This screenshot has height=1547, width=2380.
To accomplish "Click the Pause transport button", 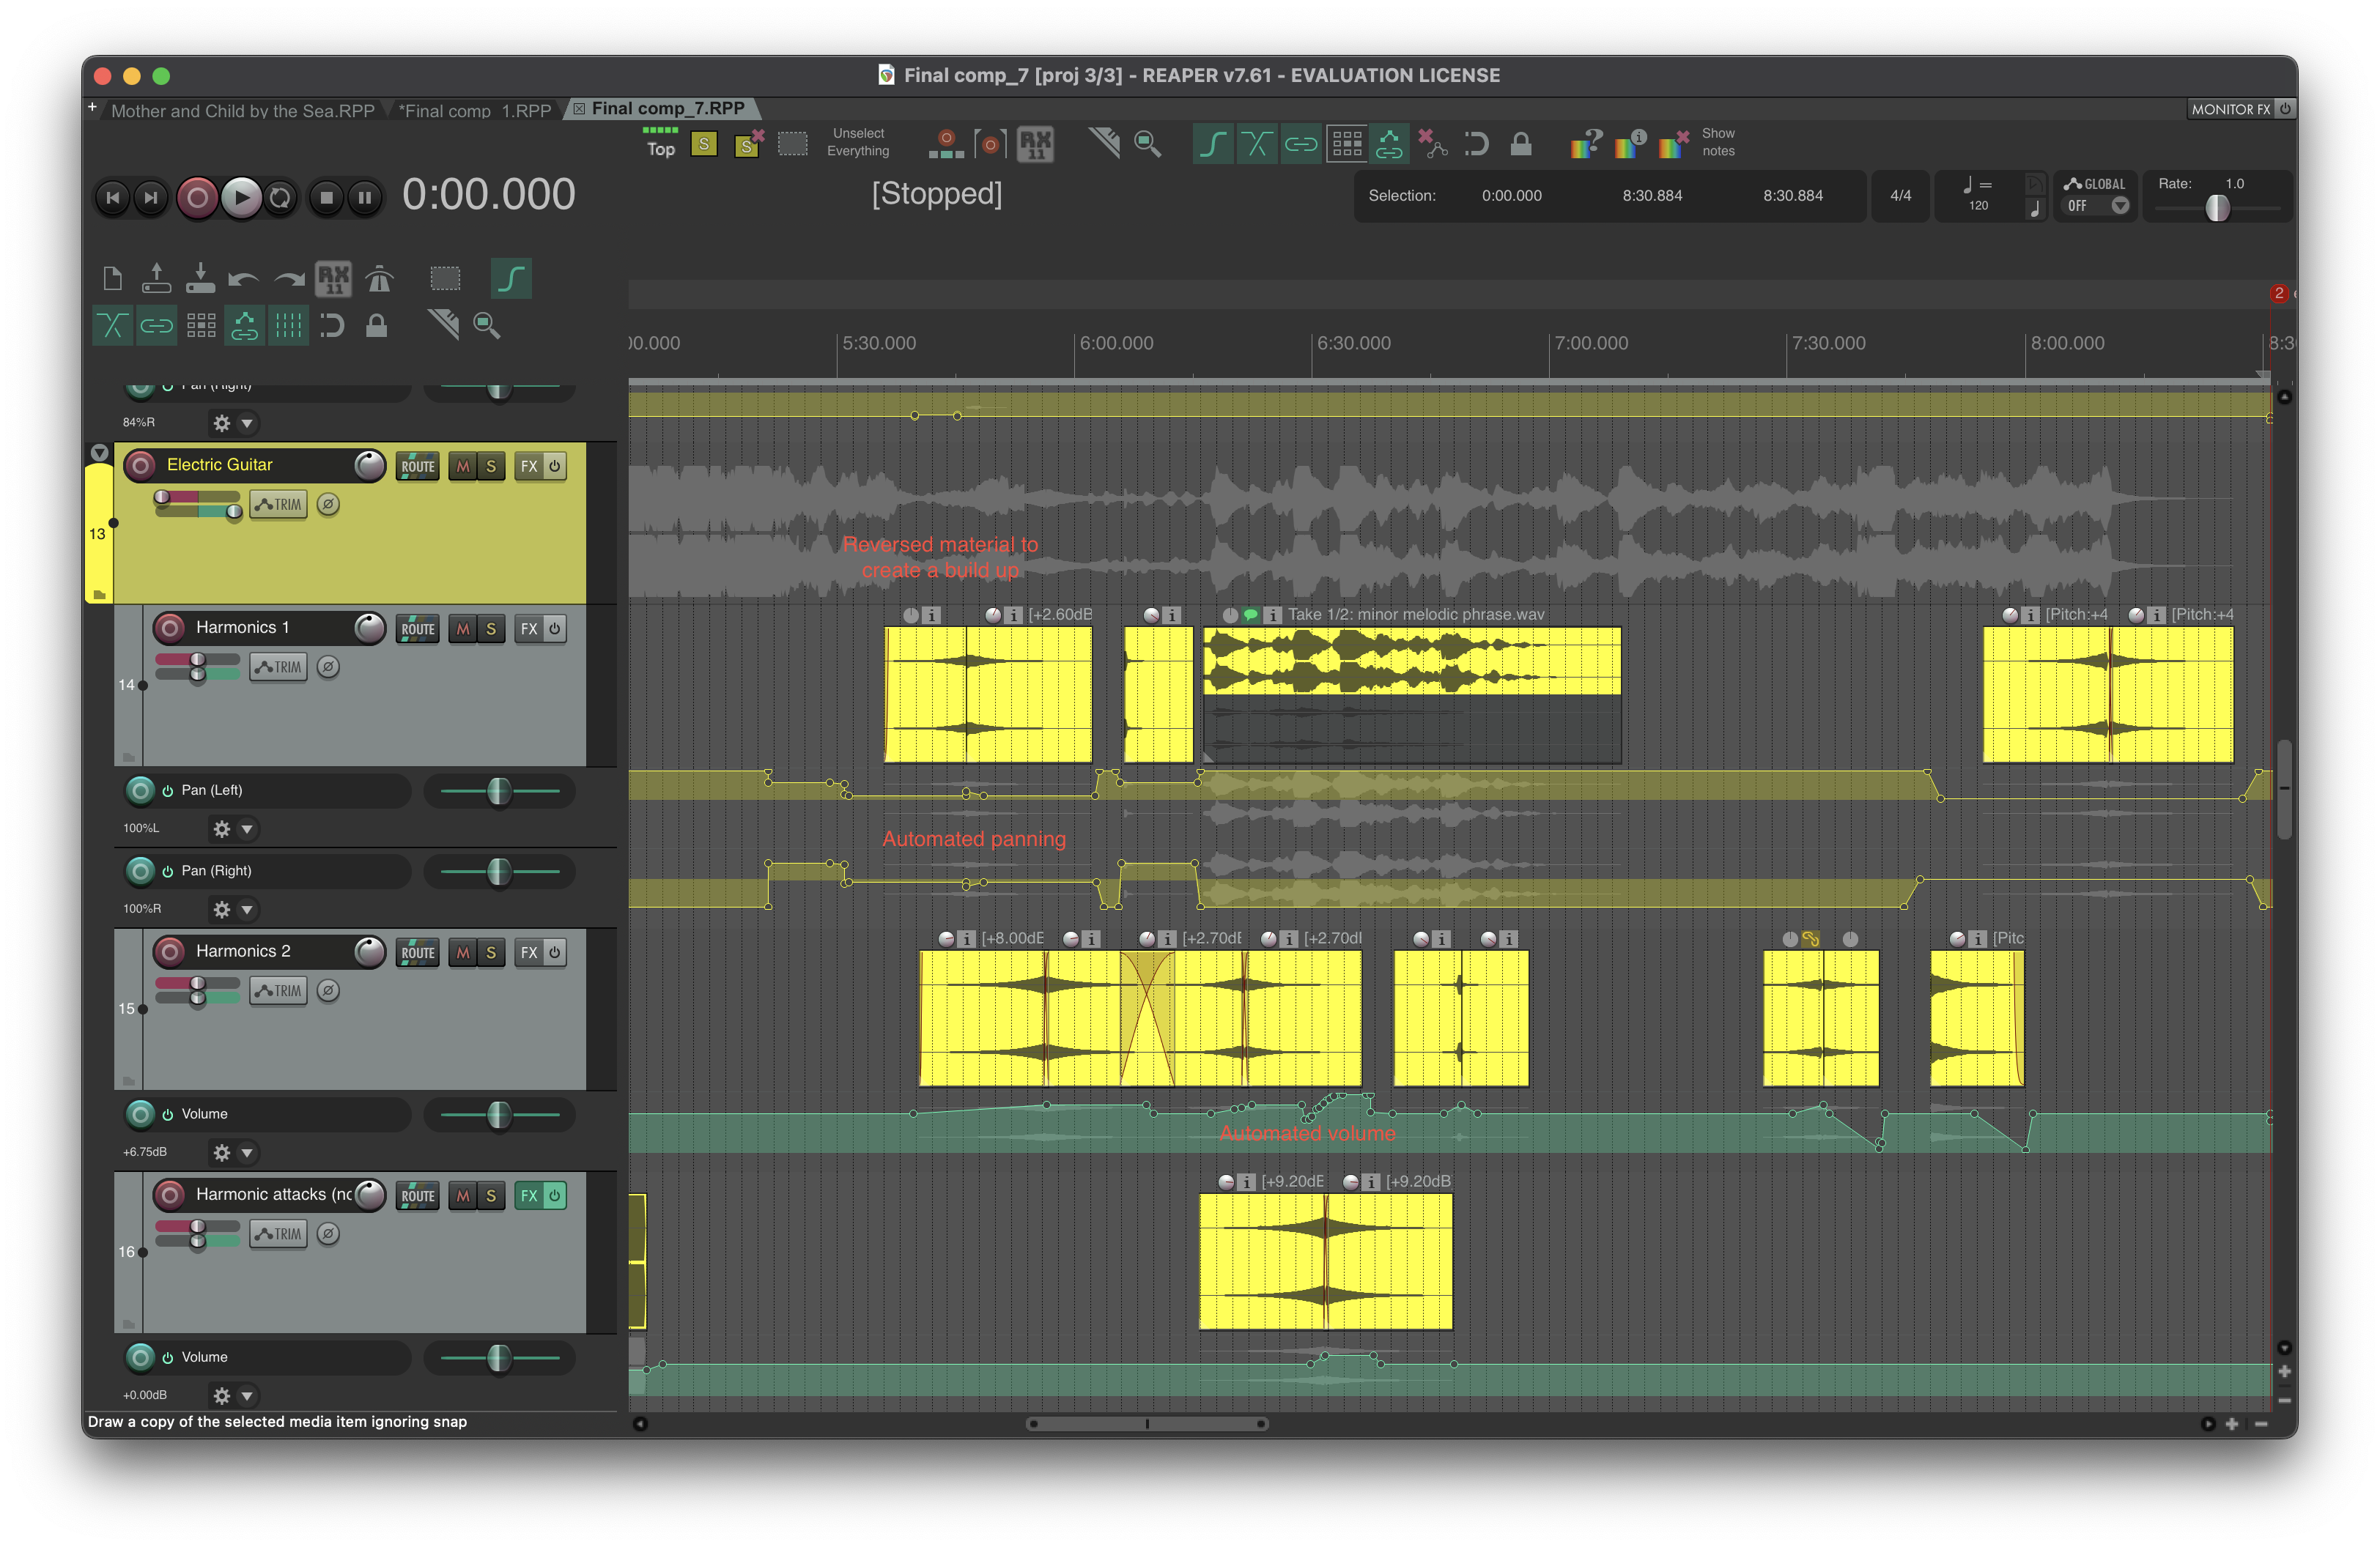I will [x=365, y=198].
